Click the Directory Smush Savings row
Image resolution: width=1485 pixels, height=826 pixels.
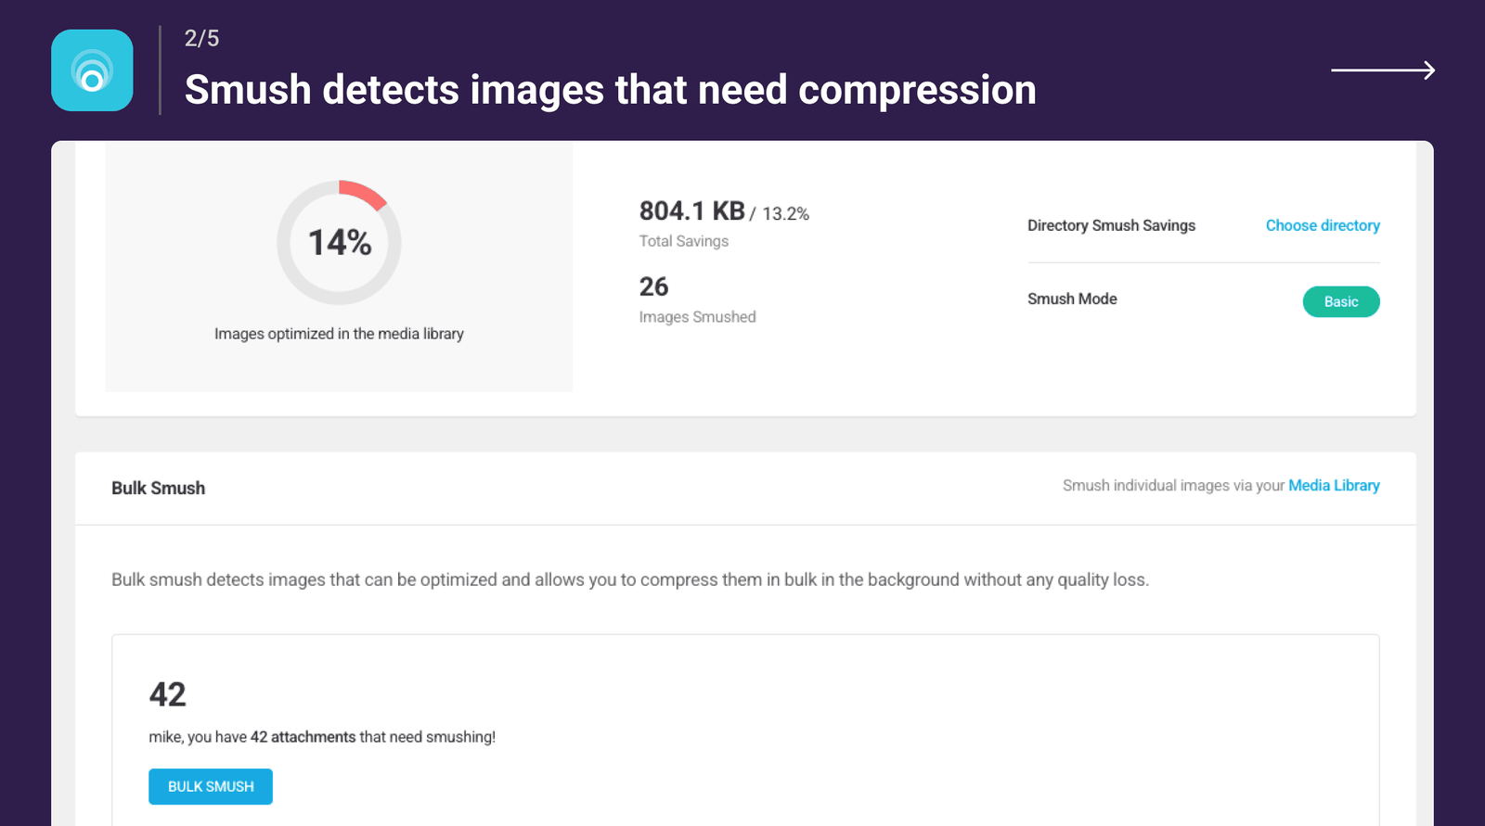click(x=1111, y=225)
